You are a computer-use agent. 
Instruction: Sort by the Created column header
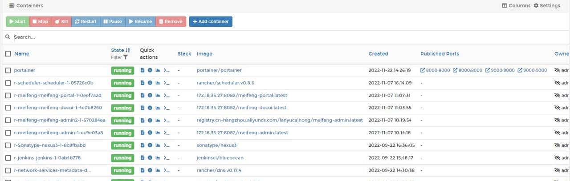point(378,54)
